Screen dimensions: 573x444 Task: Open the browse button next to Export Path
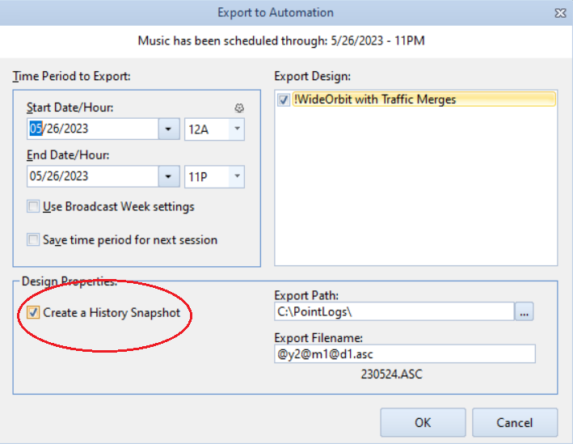[x=524, y=311]
